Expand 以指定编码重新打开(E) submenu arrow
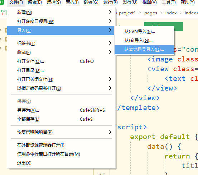The height and width of the screenshot is (175, 198). (110, 88)
